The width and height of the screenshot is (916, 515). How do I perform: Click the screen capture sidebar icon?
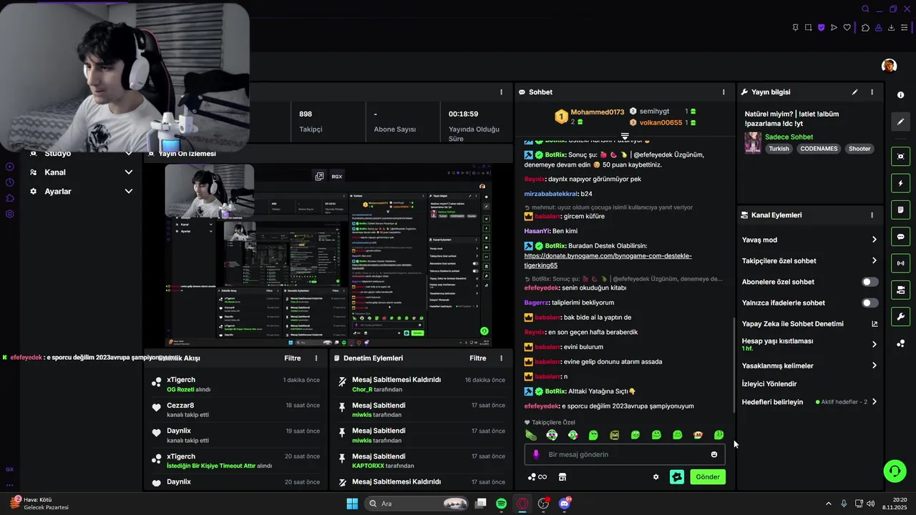point(900,157)
